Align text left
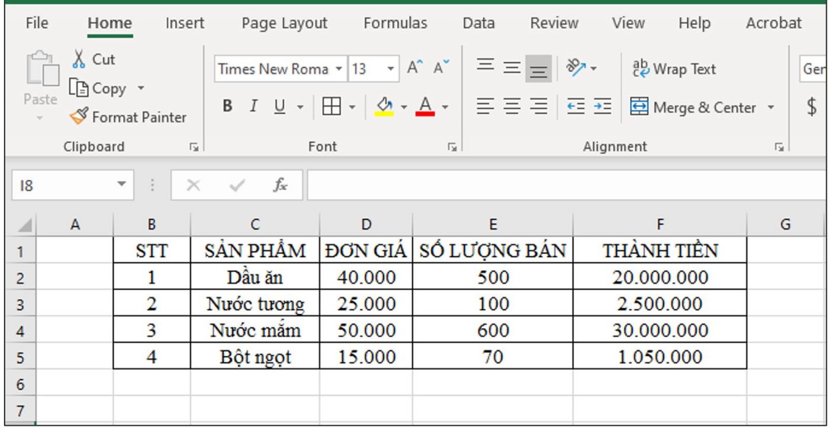The width and height of the screenshot is (829, 428). click(486, 108)
